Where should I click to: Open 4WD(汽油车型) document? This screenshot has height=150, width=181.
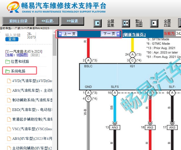32,81
